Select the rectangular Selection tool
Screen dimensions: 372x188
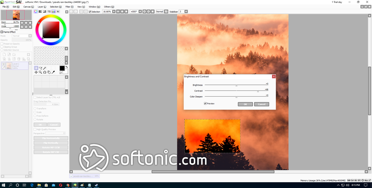[36, 68]
